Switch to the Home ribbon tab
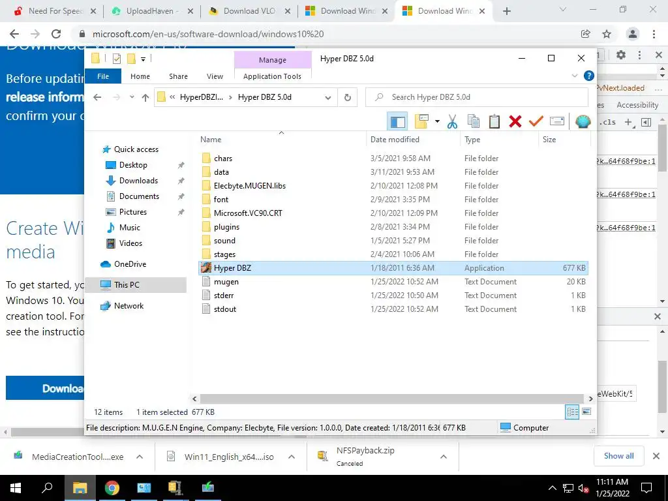This screenshot has height=501, width=668. click(x=140, y=76)
